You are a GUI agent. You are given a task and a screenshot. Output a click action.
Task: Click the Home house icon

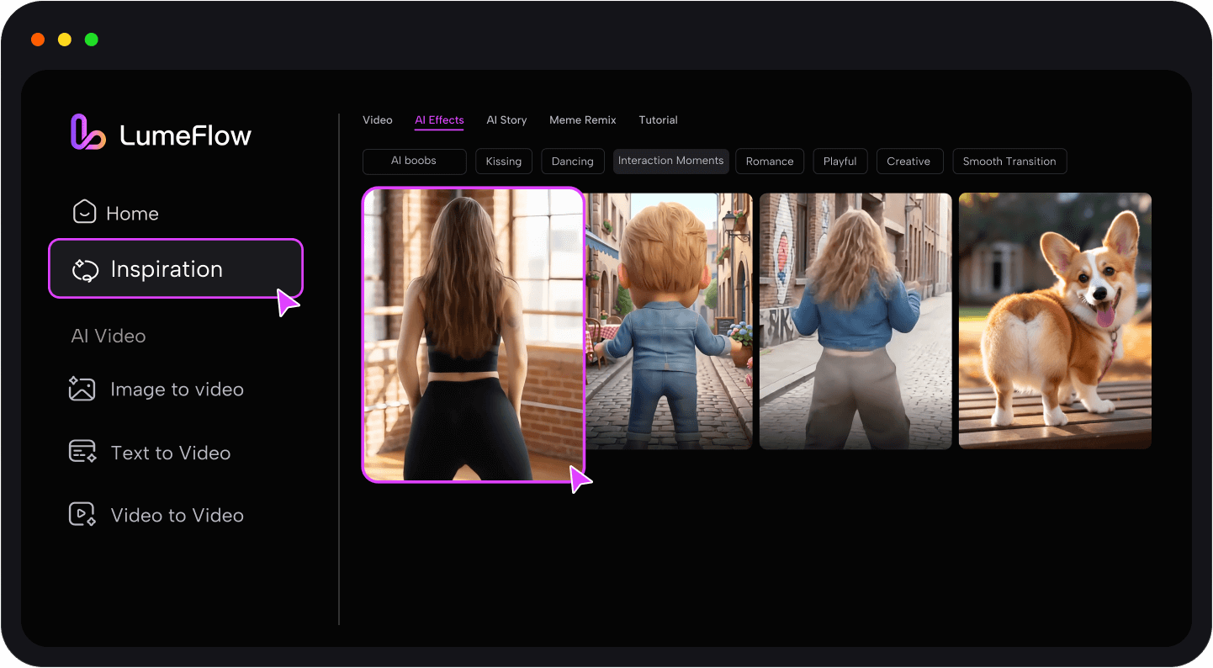coord(84,213)
